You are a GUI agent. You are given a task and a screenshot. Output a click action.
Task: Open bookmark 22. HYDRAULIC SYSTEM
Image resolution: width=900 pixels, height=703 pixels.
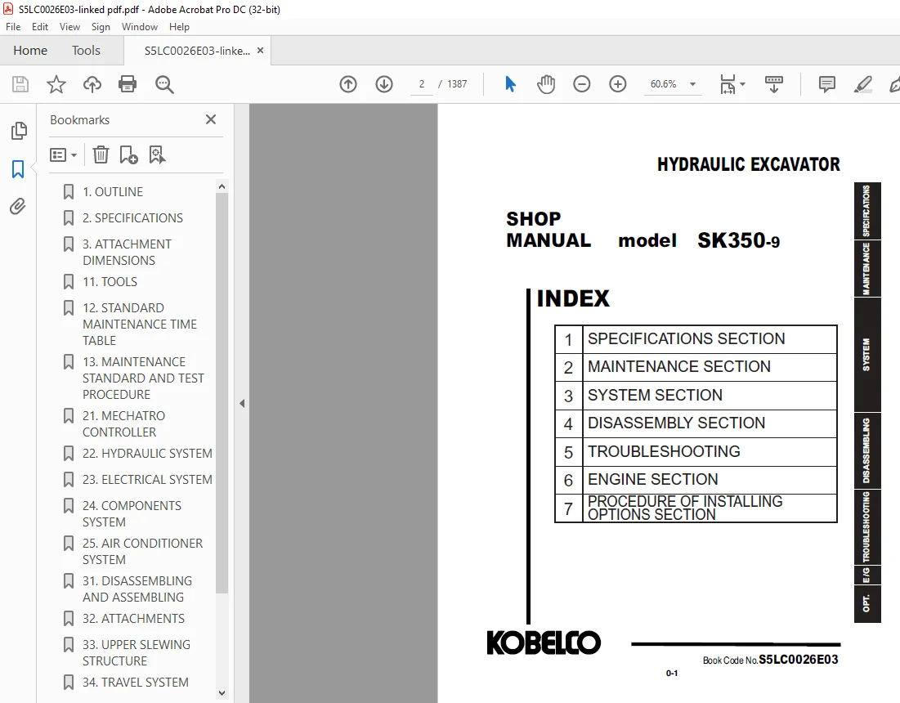pyautogui.click(x=147, y=454)
